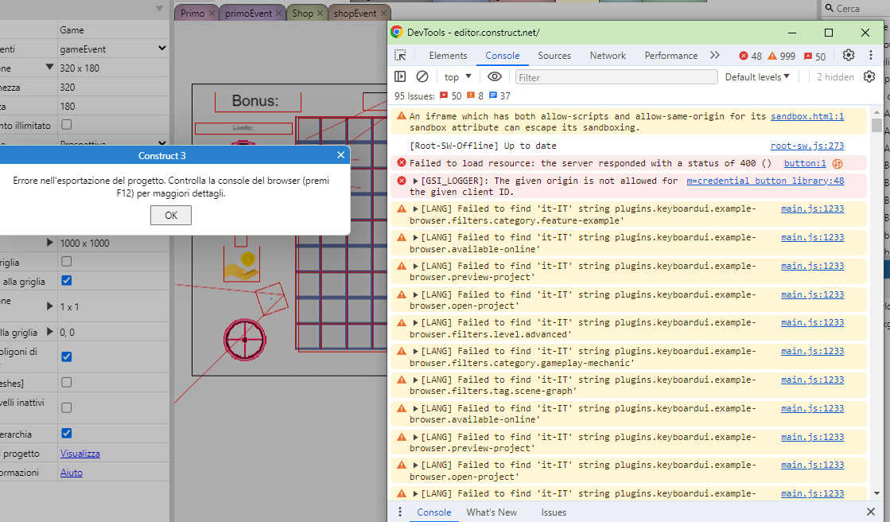Open the Visualizza project link
The image size is (890, 522).
point(80,454)
